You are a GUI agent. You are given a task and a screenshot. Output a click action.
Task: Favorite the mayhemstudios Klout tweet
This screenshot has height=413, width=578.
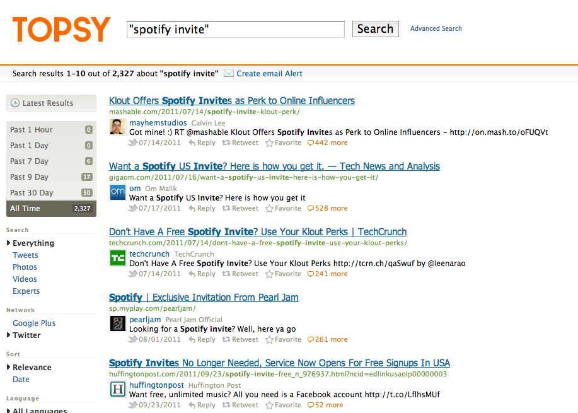(x=283, y=143)
